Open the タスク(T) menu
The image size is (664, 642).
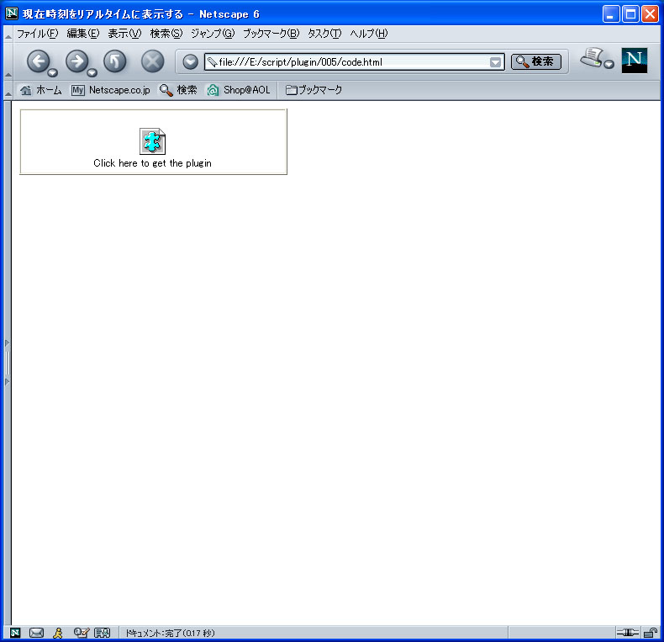tap(324, 34)
